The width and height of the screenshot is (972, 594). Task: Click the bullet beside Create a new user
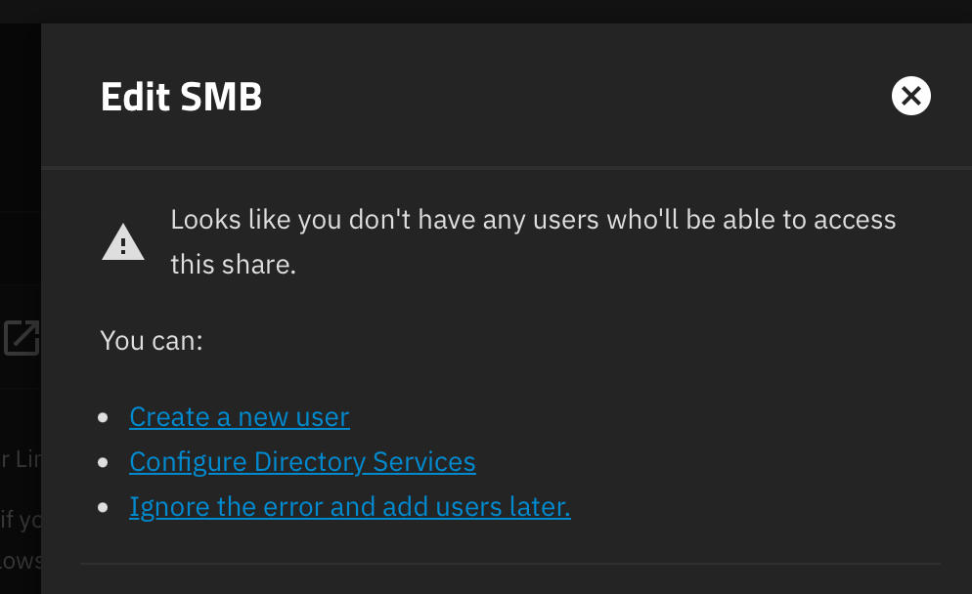104,417
